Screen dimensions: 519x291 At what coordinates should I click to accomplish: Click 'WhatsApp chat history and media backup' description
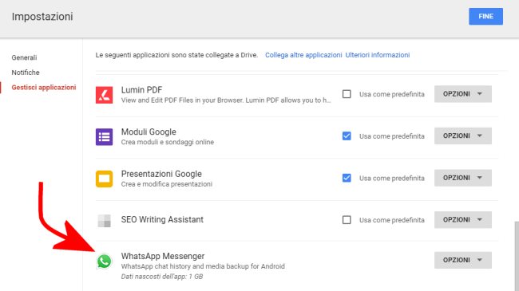click(x=203, y=266)
